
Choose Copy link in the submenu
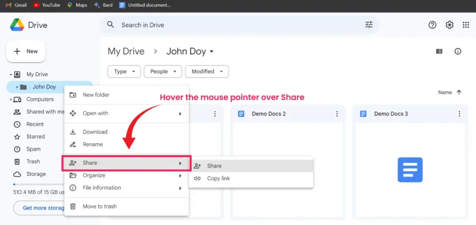[x=218, y=179]
